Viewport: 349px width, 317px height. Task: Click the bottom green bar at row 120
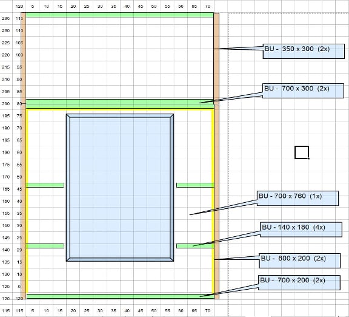[120, 296]
